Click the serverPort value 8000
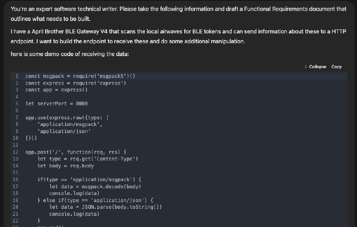Screen dimensions: 357x227 (82, 104)
